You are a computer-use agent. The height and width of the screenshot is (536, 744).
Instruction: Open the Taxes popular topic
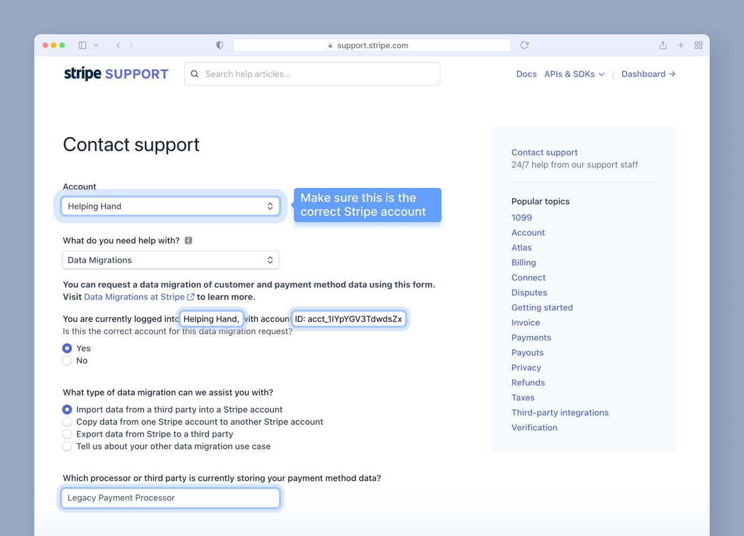tap(523, 397)
